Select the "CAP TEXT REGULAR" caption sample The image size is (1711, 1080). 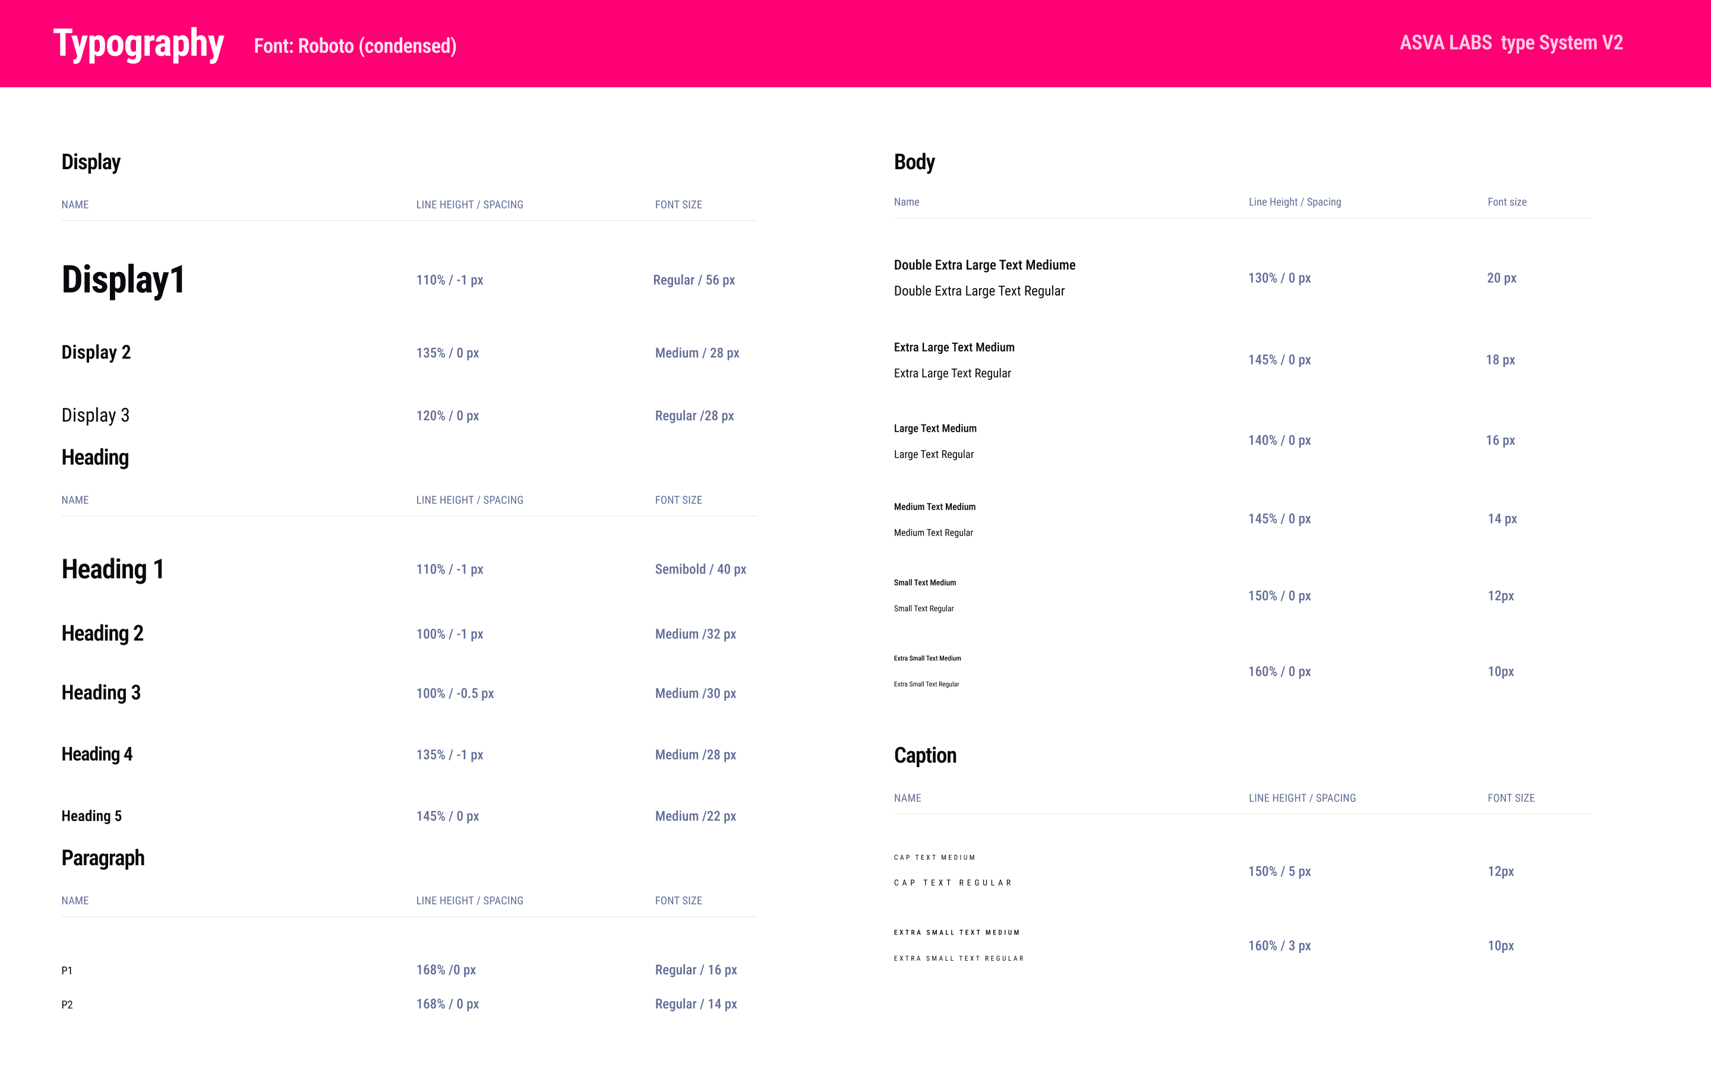[x=952, y=883]
